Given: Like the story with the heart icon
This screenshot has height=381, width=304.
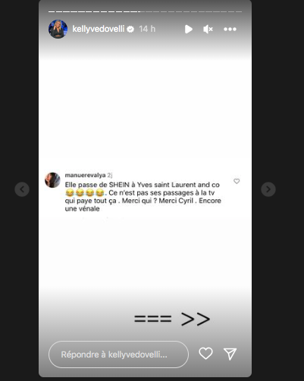Looking at the screenshot, I should coord(205,353).
